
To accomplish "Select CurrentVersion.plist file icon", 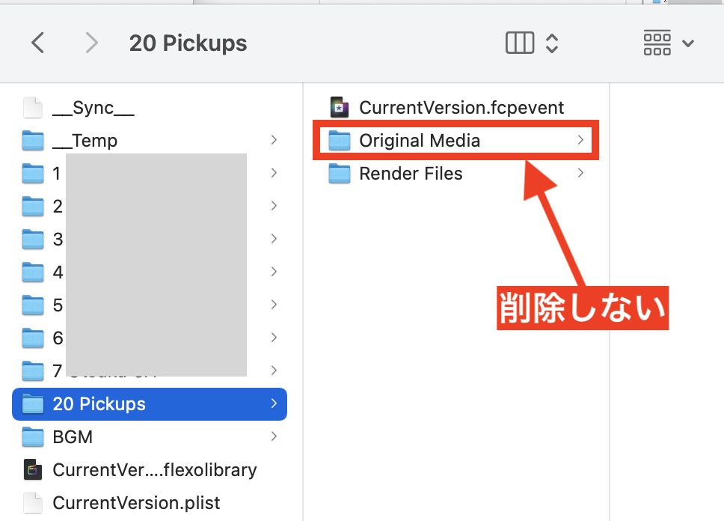I will [33, 503].
